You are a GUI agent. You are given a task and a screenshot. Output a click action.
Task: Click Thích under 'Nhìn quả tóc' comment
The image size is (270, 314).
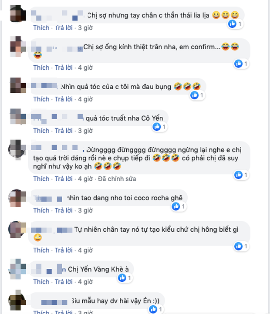[41, 99]
